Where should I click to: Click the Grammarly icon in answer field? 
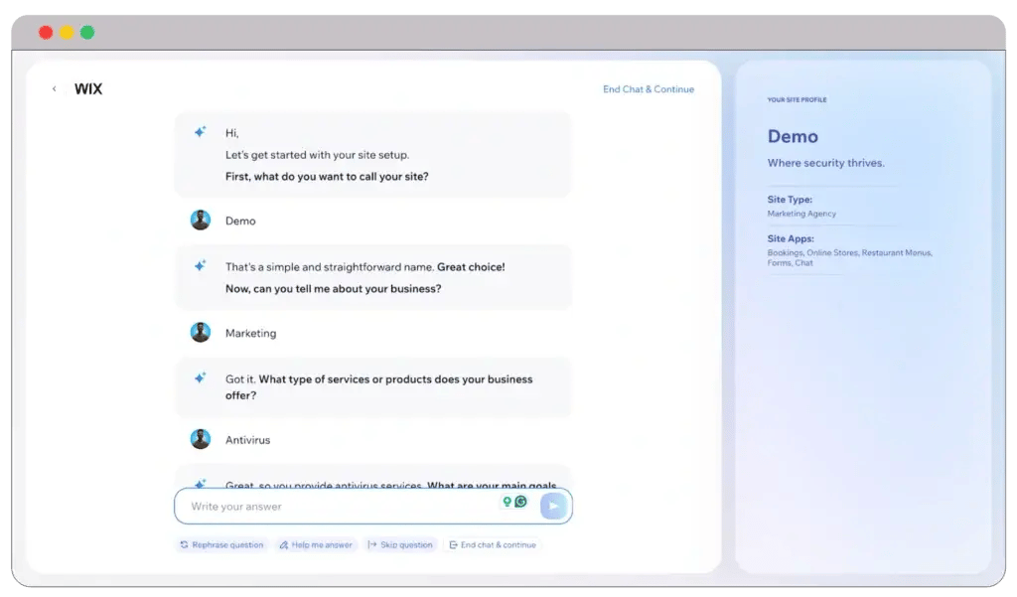coord(520,502)
